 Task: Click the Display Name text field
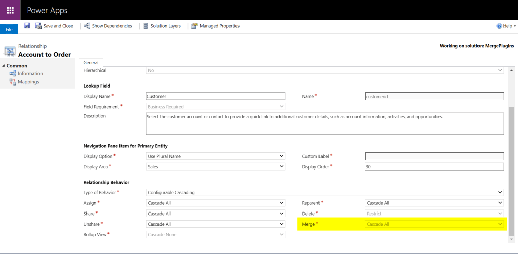[215, 96]
